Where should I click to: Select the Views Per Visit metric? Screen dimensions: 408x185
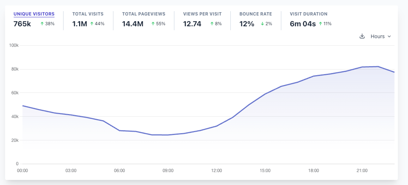tap(202, 14)
